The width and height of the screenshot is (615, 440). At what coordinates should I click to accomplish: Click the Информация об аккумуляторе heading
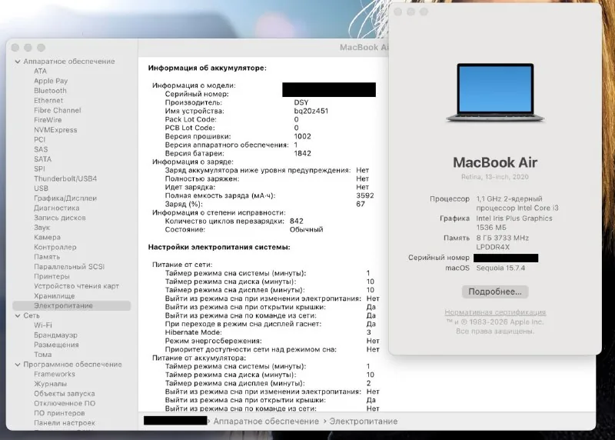tap(207, 68)
